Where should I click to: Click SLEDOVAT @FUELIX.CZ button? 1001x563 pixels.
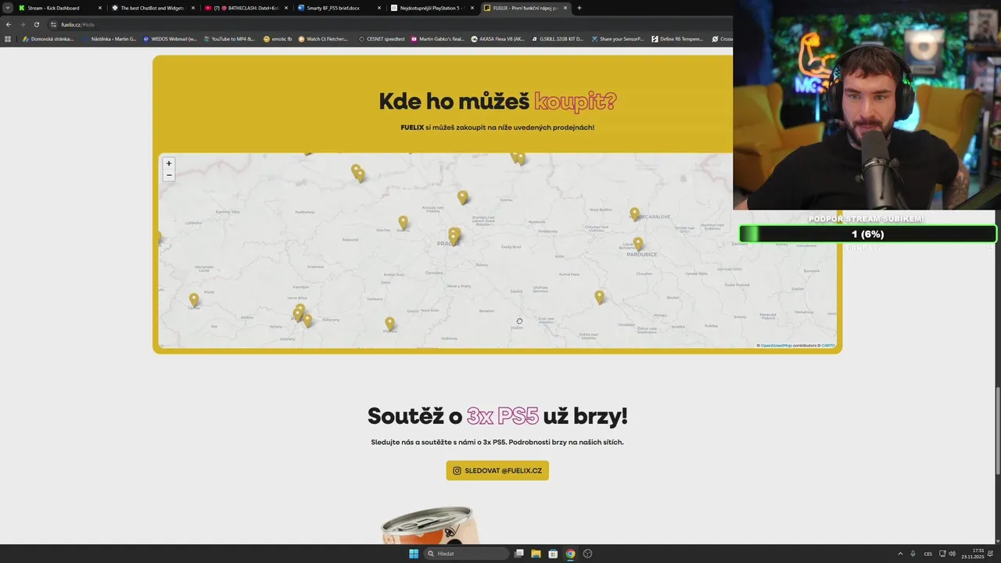(497, 471)
